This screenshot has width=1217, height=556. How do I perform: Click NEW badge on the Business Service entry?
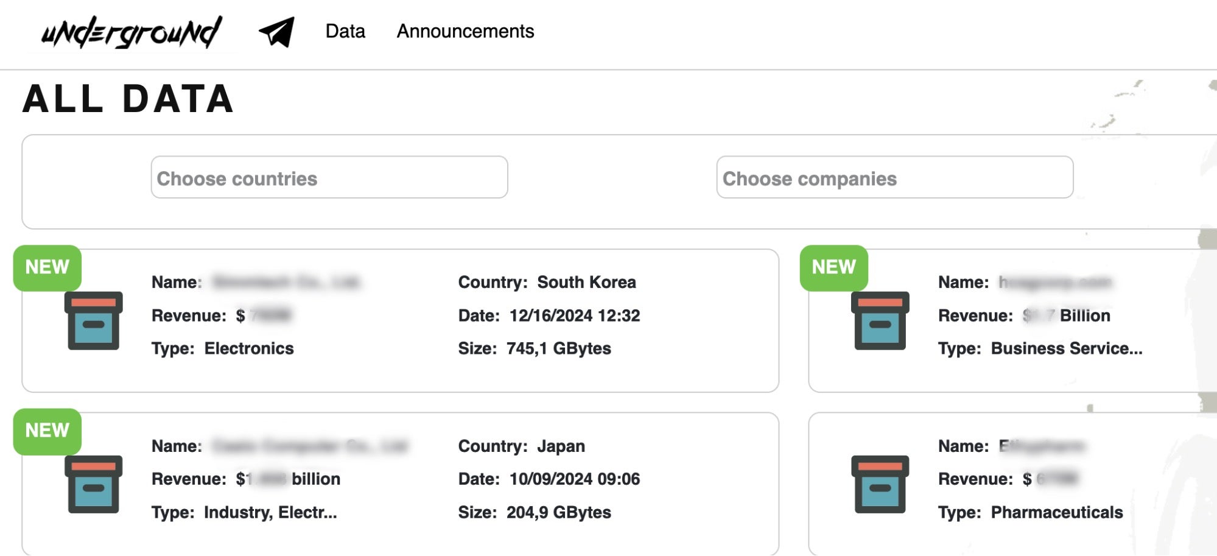(x=833, y=267)
